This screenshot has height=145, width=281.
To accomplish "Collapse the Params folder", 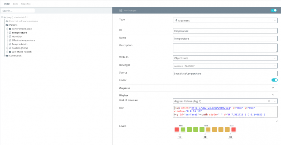I will [x=5, y=25].
